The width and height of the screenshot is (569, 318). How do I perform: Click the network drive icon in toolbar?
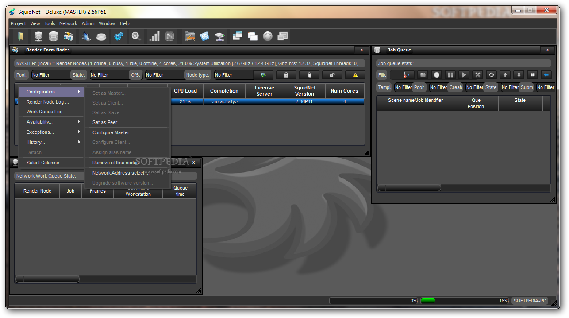coord(220,36)
